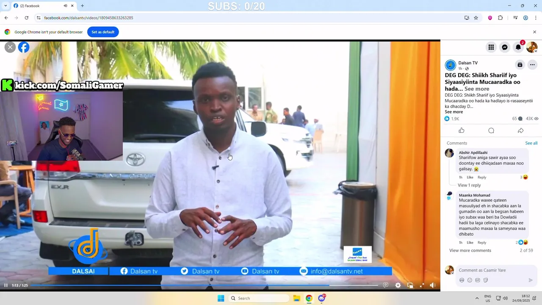The width and height of the screenshot is (542, 305).
Task: Set Chrome as default browser
Action: click(x=103, y=32)
